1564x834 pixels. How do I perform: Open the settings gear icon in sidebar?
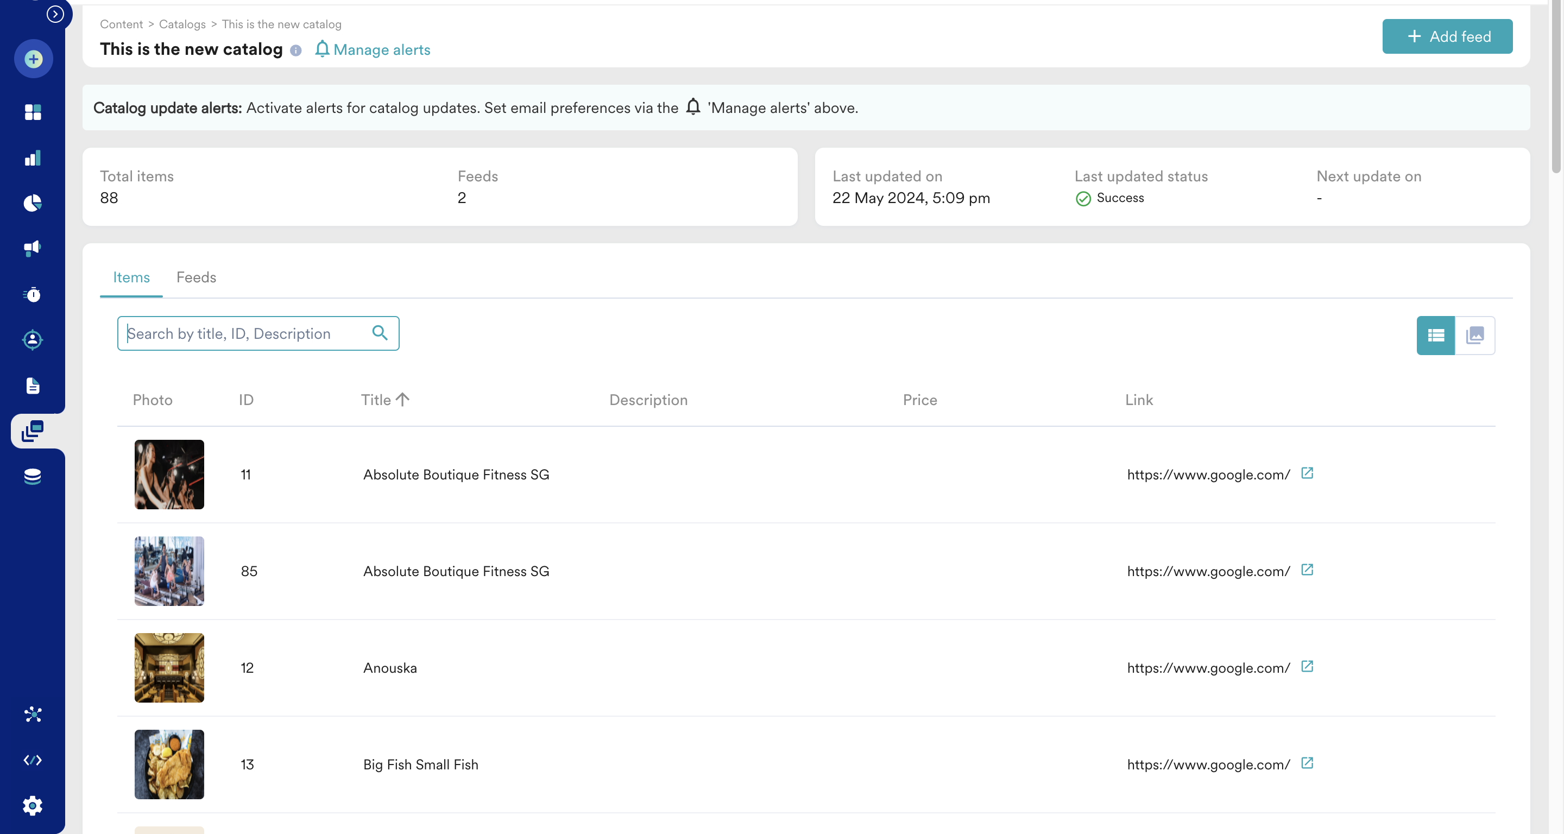click(x=33, y=805)
